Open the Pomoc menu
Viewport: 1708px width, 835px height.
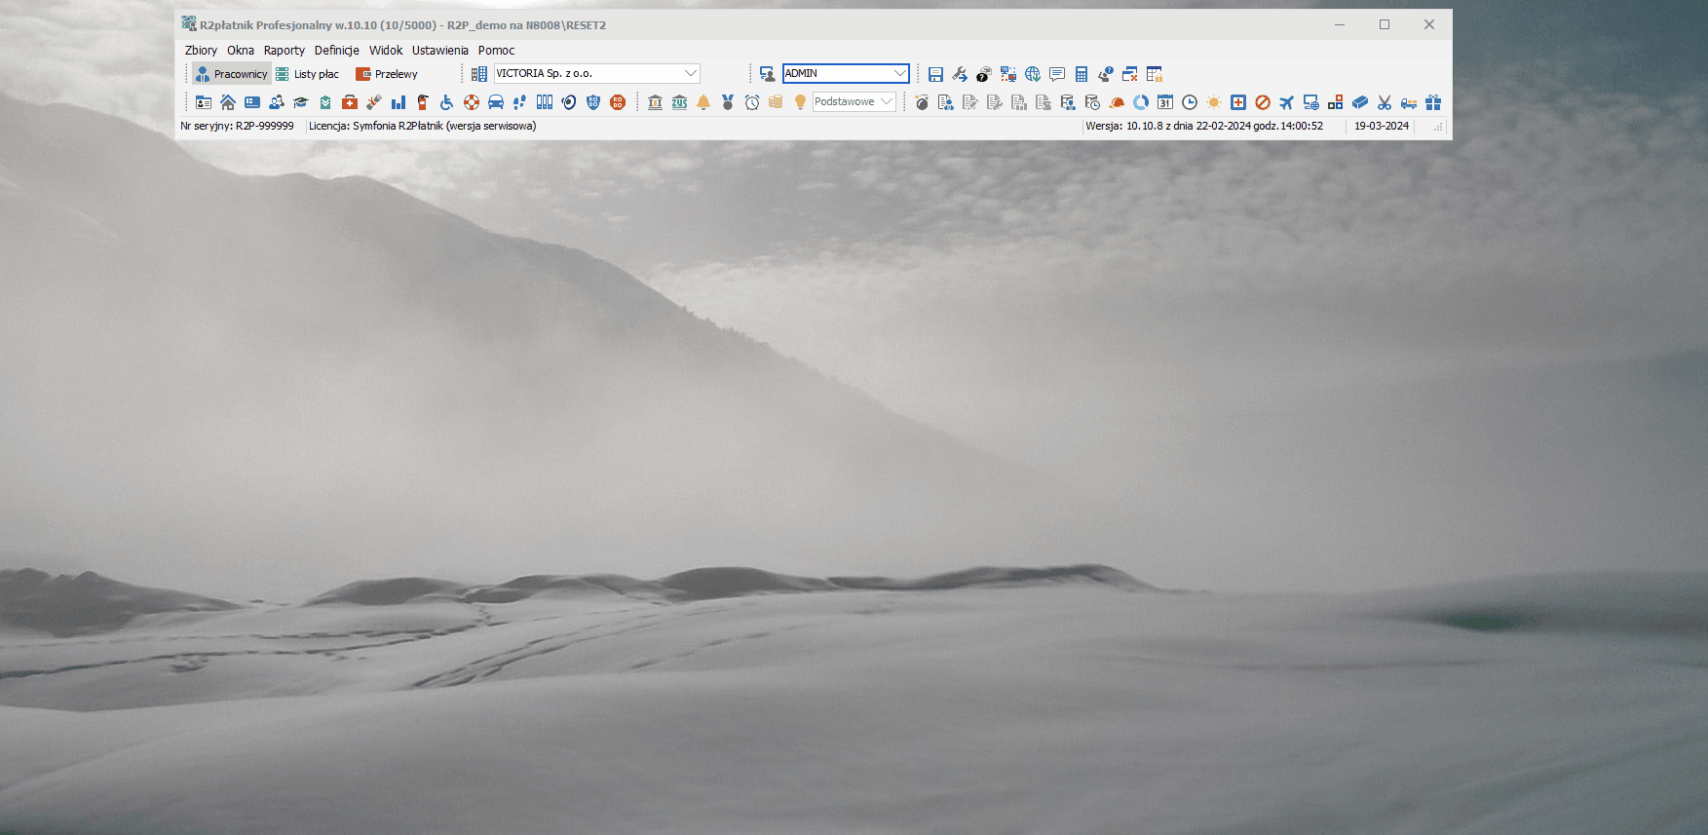point(496,51)
